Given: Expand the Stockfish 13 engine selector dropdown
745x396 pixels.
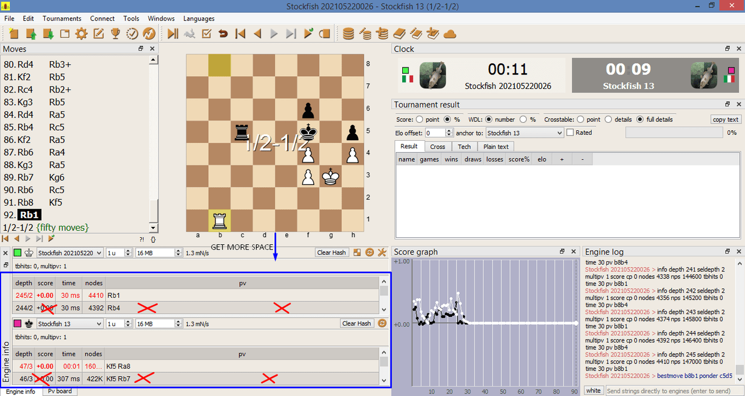Looking at the screenshot, I should pos(69,323).
